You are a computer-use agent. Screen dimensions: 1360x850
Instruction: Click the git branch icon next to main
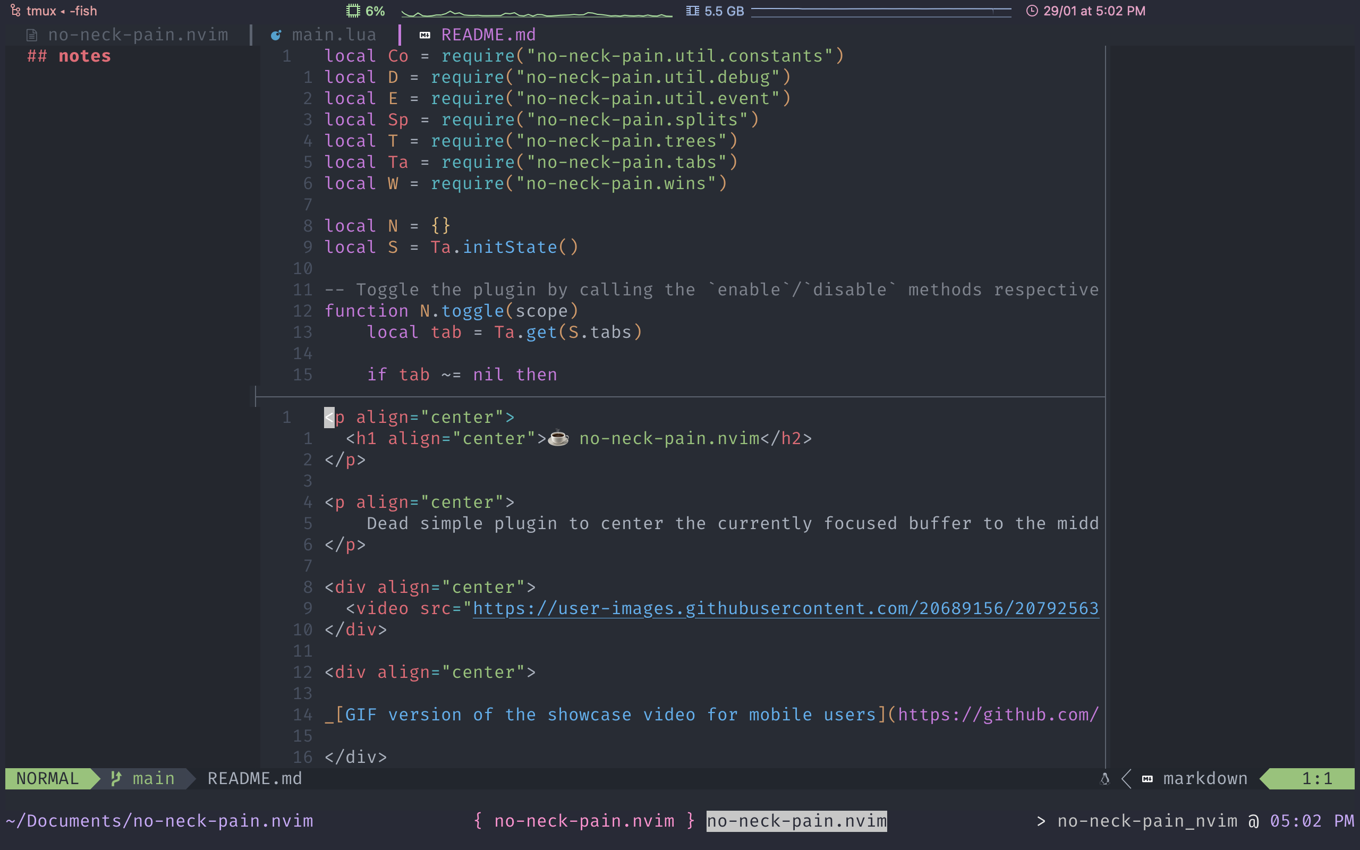point(116,779)
